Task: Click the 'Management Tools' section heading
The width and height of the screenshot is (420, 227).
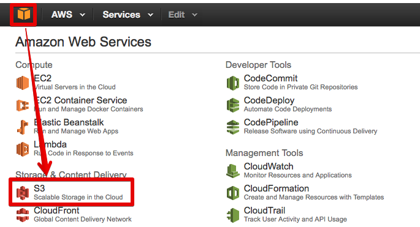Action: coord(264,153)
